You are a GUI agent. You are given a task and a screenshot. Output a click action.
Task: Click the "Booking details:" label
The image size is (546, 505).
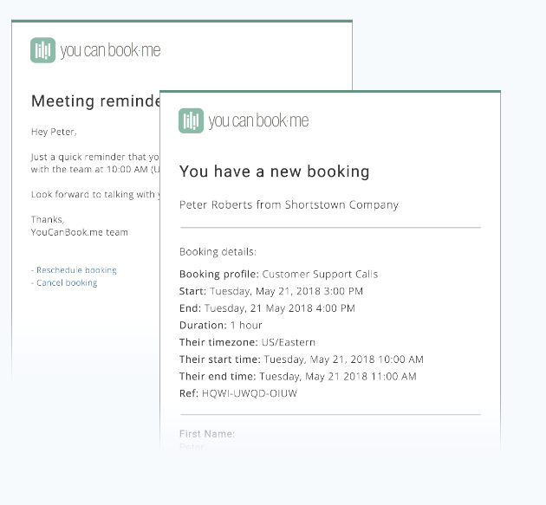click(218, 252)
